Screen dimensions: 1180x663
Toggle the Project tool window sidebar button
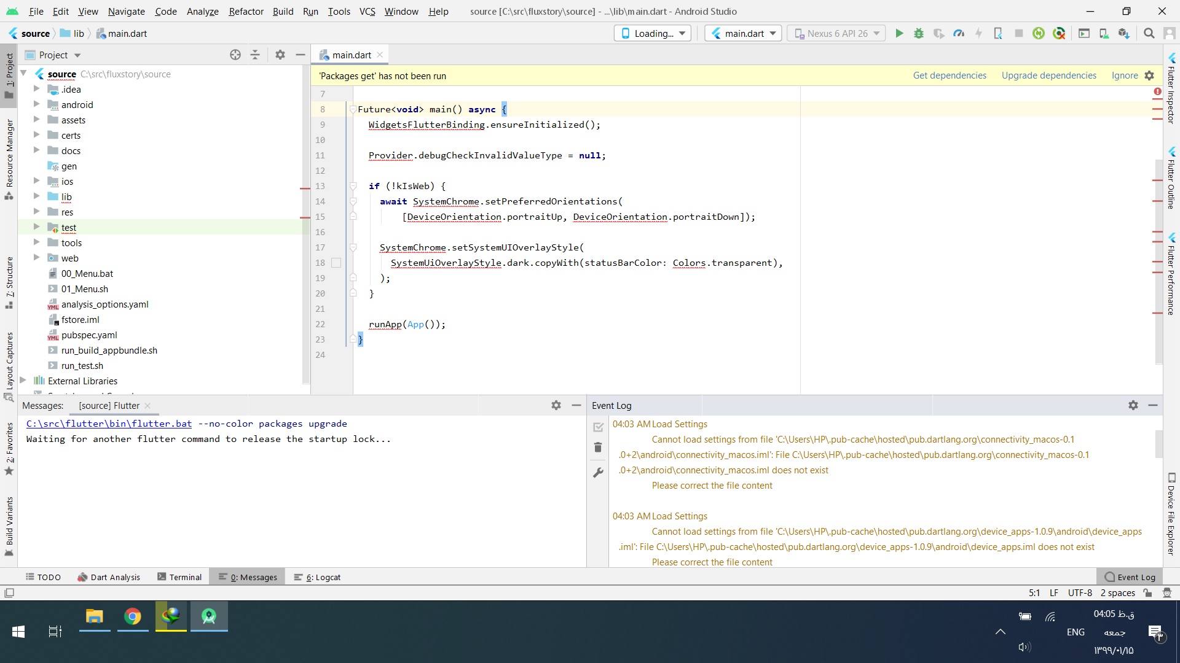[x=9, y=76]
